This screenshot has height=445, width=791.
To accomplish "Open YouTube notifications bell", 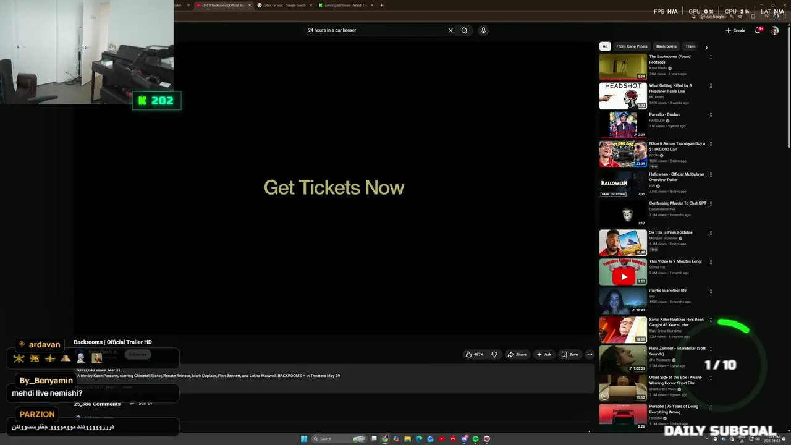I will (758, 30).
